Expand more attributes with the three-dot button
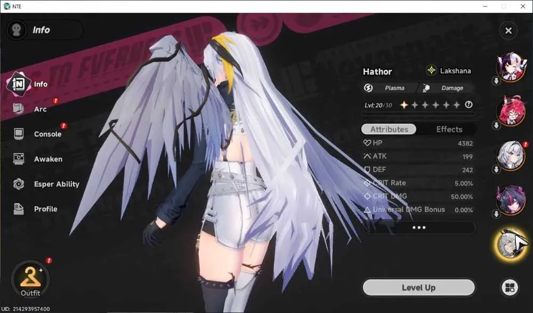The height and width of the screenshot is (313, 533). (419, 228)
